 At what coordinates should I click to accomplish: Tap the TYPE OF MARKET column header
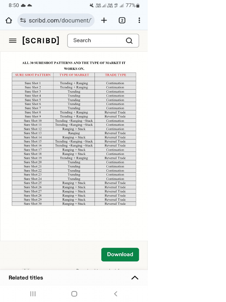(74, 75)
